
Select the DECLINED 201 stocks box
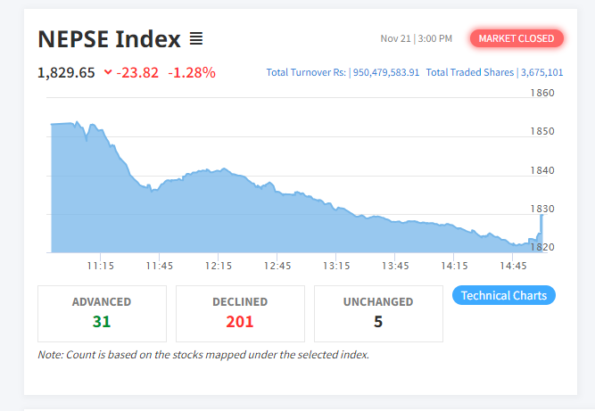(x=240, y=313)
